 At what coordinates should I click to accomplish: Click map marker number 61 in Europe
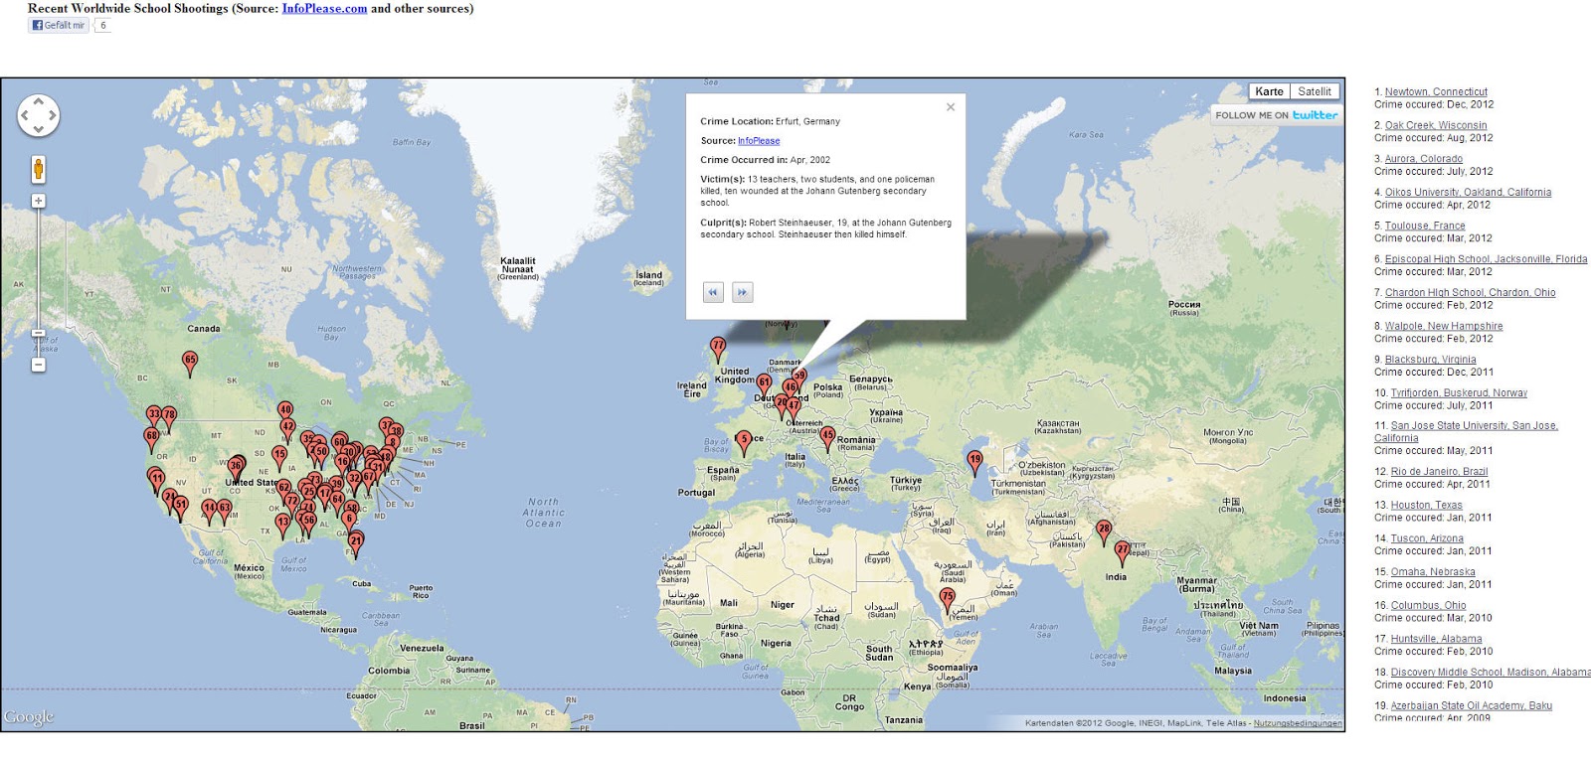pos(764,384)
